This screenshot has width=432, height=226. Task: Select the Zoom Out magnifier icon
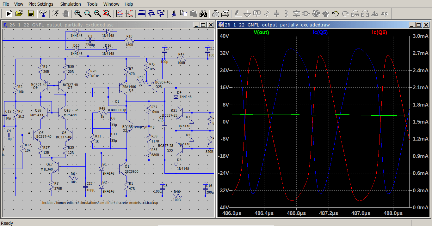click(x=97, y=13)
